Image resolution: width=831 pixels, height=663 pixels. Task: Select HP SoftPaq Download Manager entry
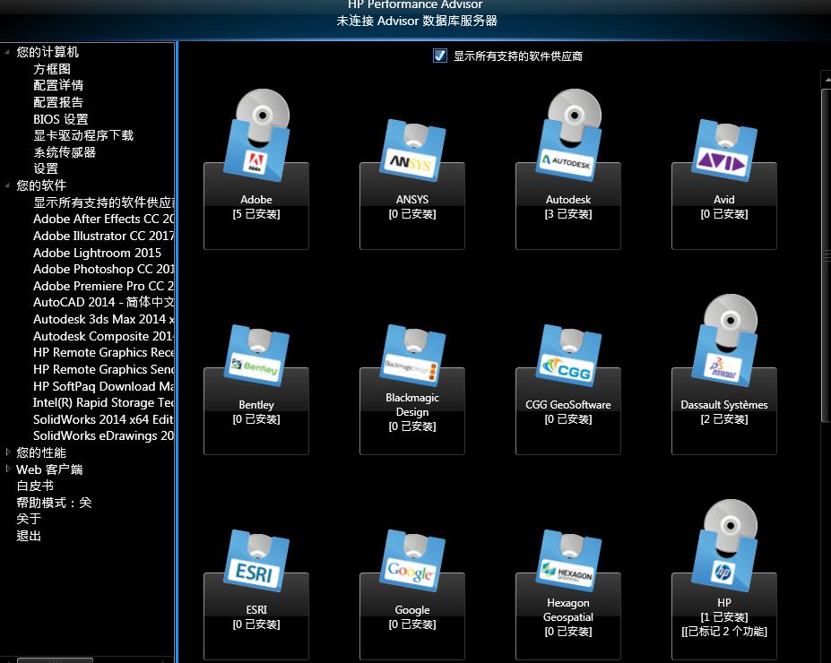point(103,386)
